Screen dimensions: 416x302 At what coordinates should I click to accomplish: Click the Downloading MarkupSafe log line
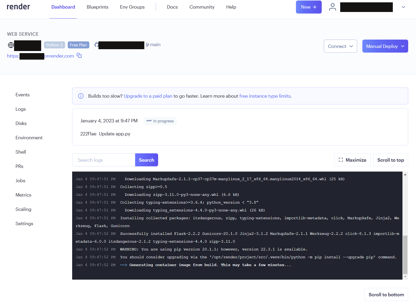(235, 179)
